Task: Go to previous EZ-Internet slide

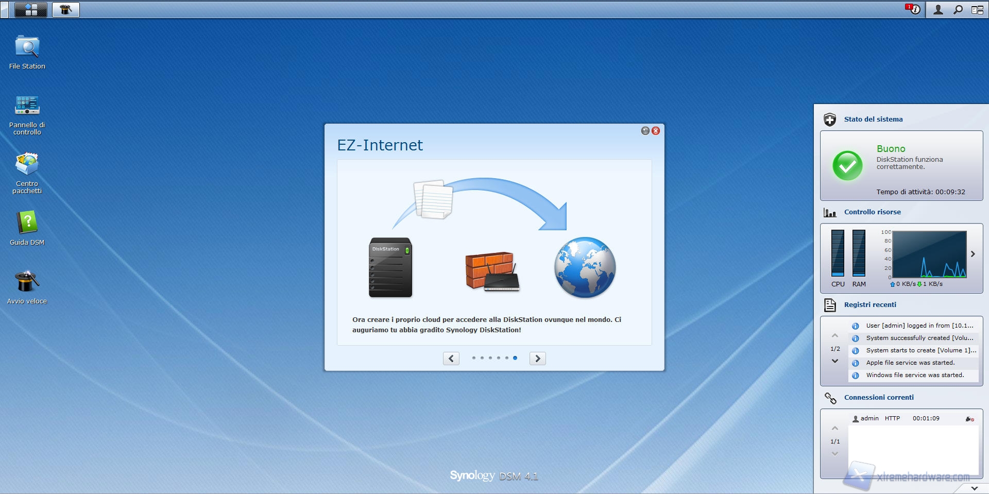Action: tap(451, 359)
